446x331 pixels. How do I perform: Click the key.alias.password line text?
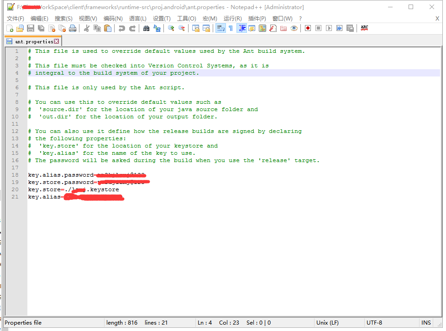(x=86, y=175)
